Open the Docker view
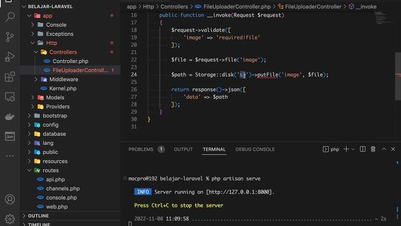The image size is (401, 226). [x=10, y=117]
